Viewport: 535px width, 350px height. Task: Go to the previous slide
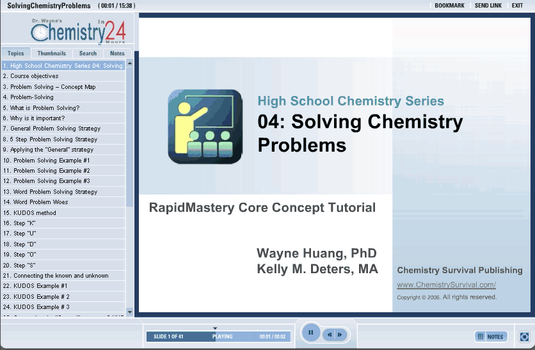[329, 335]
